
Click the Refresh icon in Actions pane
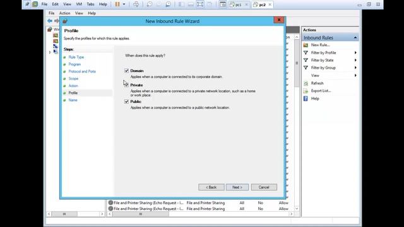point(306,83)
